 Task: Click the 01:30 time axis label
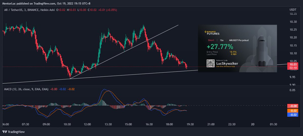[x=273, y=124]
